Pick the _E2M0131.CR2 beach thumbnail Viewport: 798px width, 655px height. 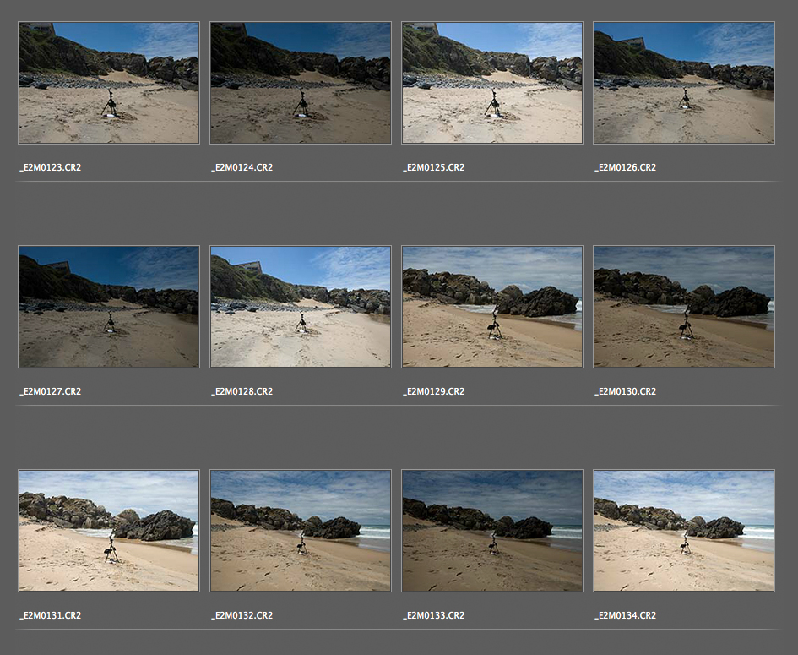click(x=109, y=531)
